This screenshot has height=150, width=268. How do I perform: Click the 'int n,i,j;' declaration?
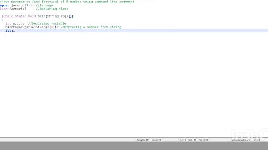click(15, 23)
